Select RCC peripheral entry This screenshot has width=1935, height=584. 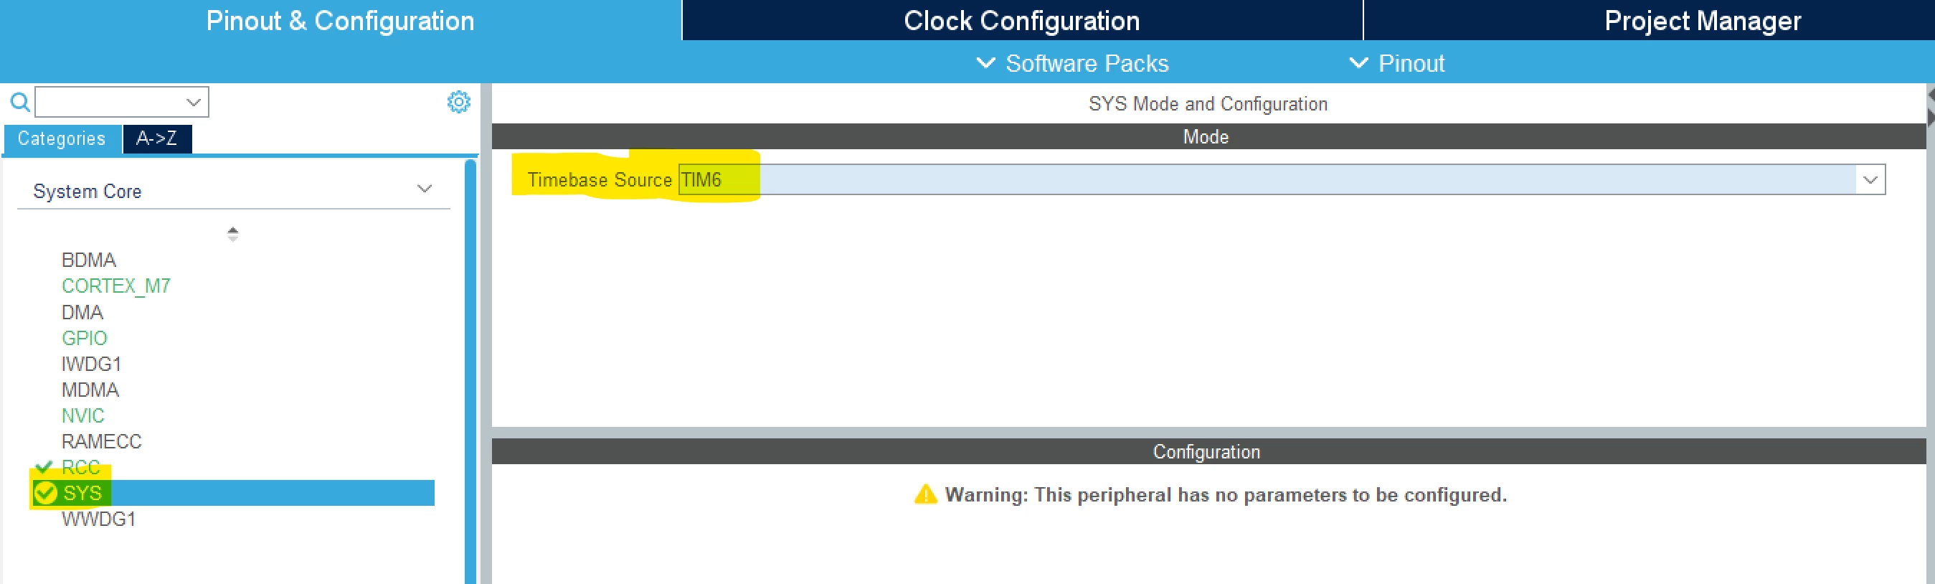coord(80,468)
